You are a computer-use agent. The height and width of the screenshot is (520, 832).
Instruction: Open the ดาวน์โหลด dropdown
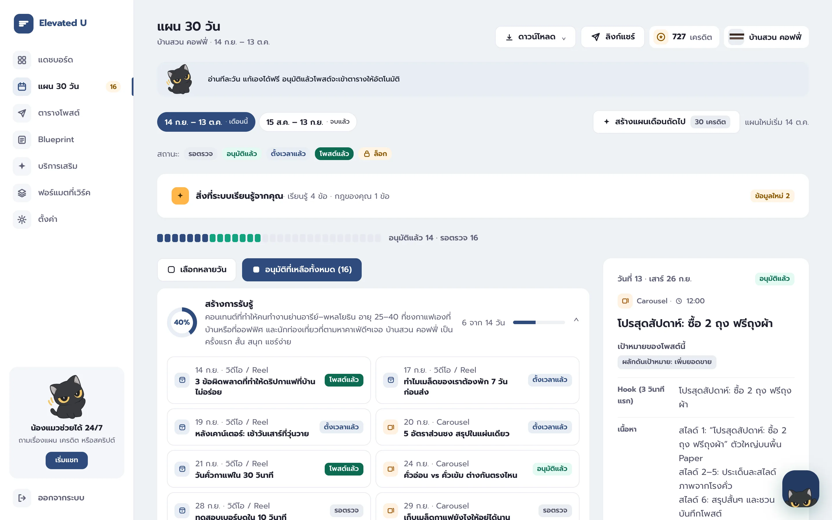click(x=535, y=37)
